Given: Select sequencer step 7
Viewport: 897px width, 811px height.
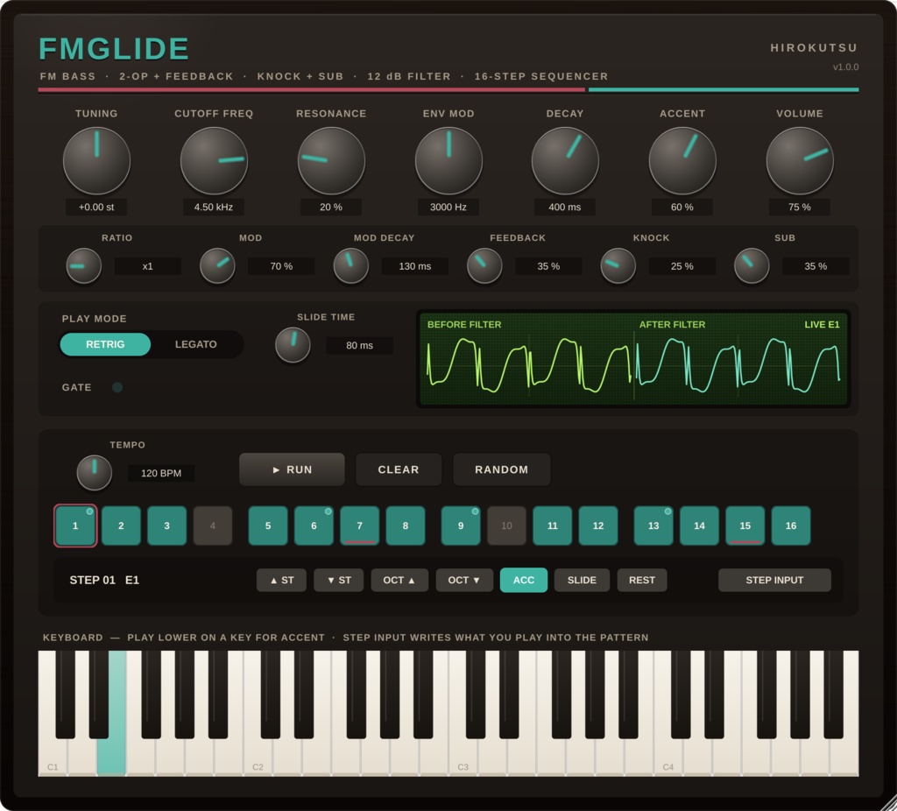Looking at the screenshot, I should click(x=359, y=525).
